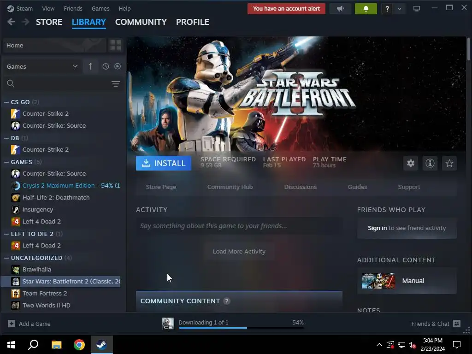Screen dimensions: 472x354
Task: Open the Games menu
Action: [x=100, y=8]
